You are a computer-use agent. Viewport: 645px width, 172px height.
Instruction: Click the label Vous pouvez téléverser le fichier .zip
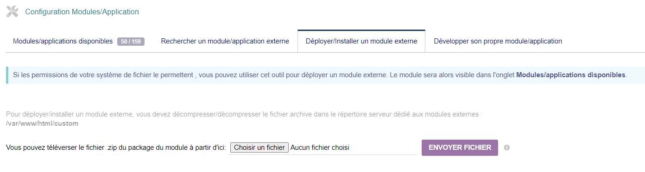(116, 147)
